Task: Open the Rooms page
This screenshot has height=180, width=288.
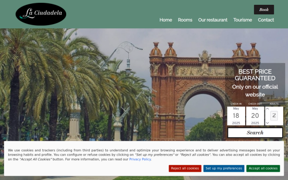Action: pyautogui.click(x=185, y=20)
